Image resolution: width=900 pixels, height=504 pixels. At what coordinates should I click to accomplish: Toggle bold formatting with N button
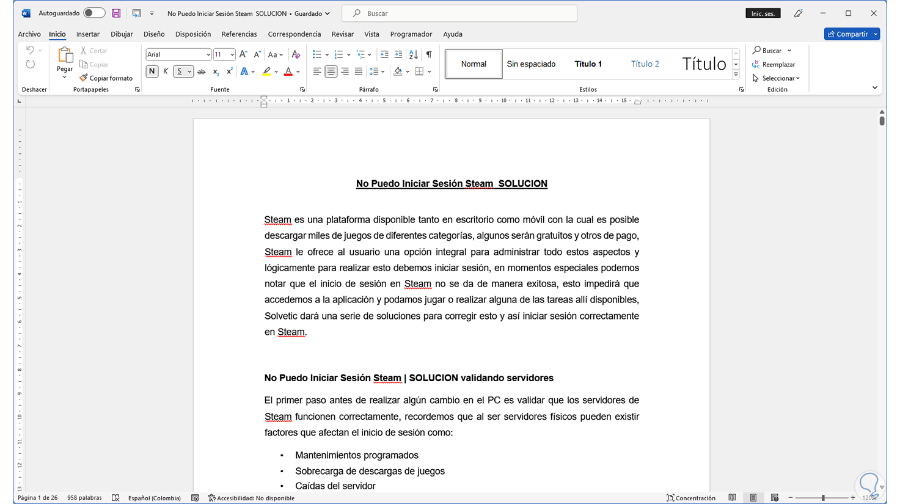point(152,72)
